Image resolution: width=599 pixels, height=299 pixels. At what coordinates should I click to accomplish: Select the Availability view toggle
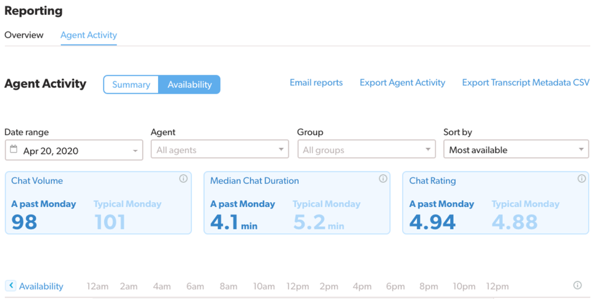coord(190,85)
